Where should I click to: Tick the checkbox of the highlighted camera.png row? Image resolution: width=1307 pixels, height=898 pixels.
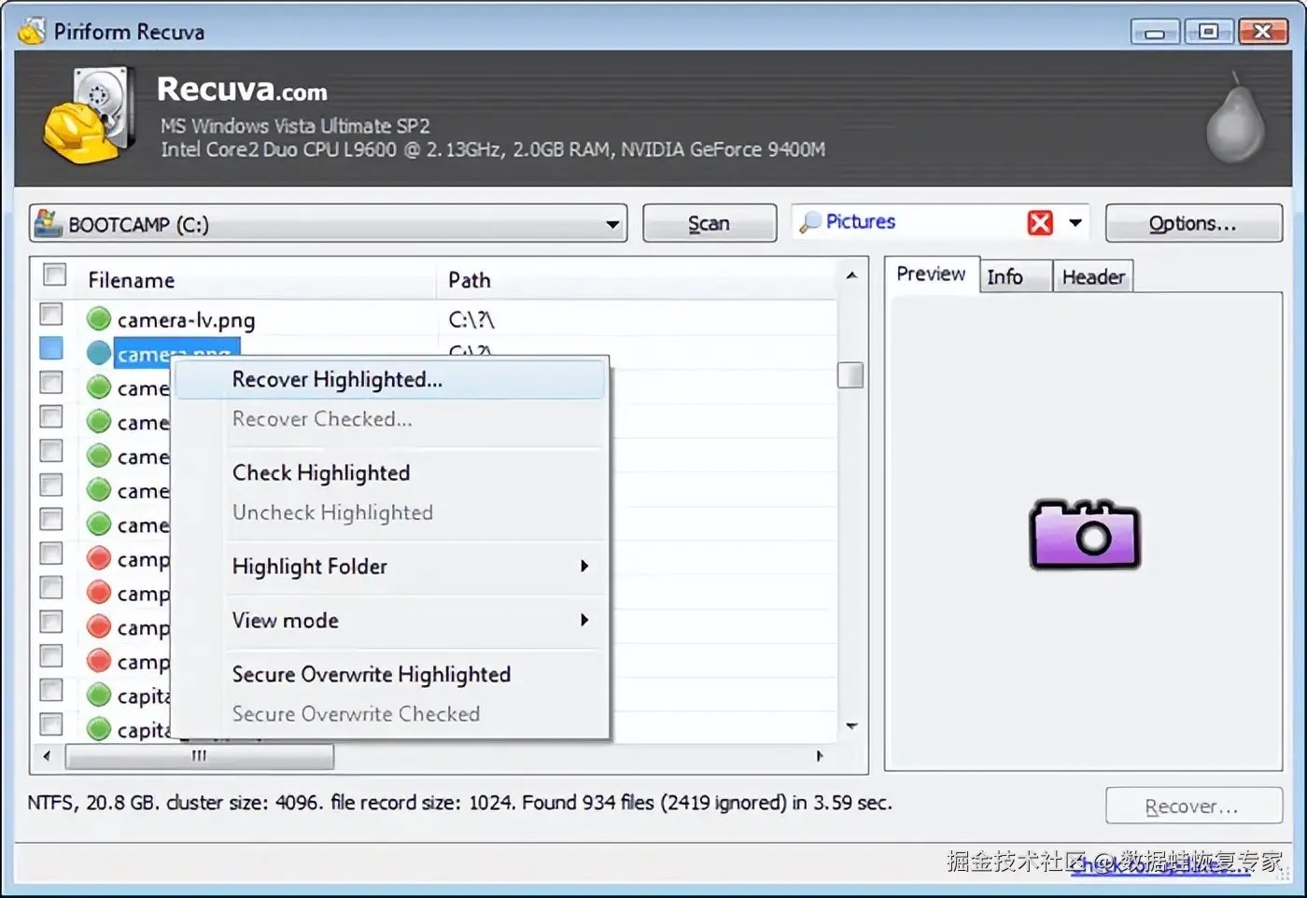pyautogui.click(x=51, y=348)
